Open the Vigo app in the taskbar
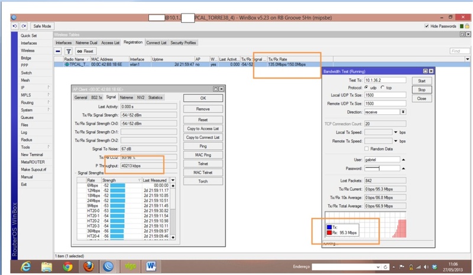 130,266
